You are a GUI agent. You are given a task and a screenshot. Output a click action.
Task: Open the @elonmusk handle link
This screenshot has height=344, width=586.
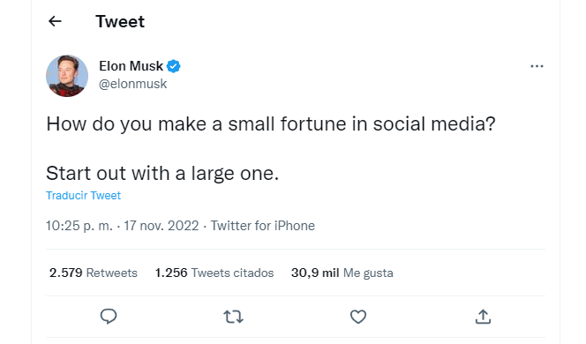[132, 84]
